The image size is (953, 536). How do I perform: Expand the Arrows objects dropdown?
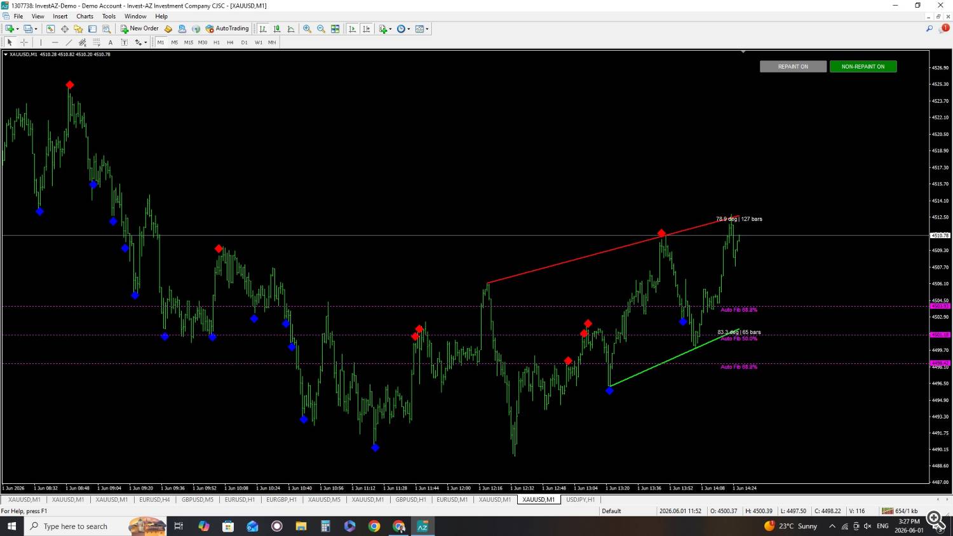(145, 43)
